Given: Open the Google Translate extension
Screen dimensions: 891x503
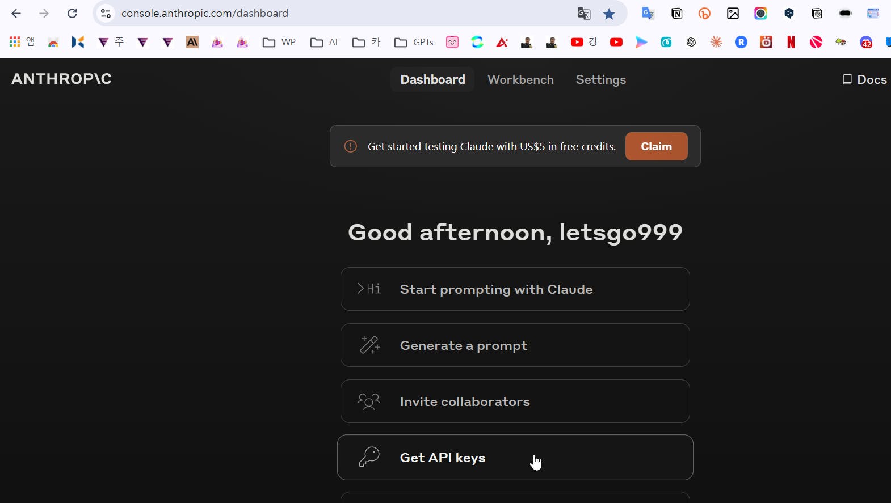Looking at the screenshot, I should (x=648, y=13).
